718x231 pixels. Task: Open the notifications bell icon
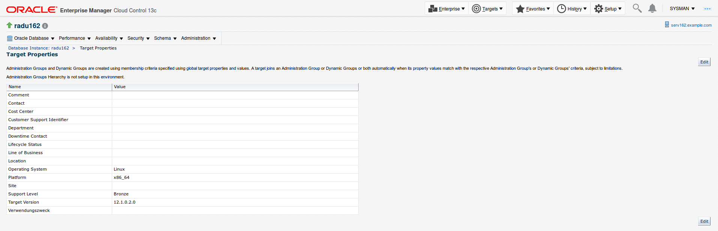652,8
